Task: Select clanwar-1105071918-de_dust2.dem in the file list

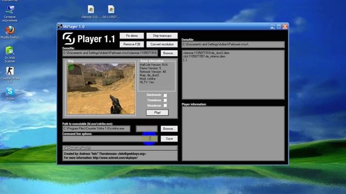Action: pos(207,53)
